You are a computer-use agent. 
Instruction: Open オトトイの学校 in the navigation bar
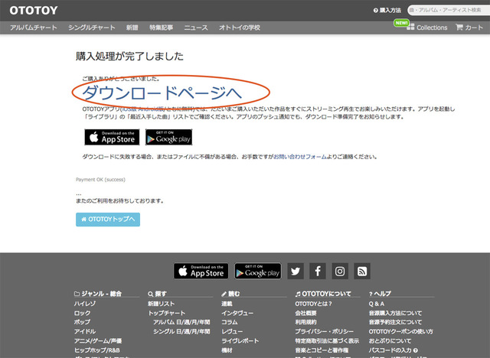point(240,28)
